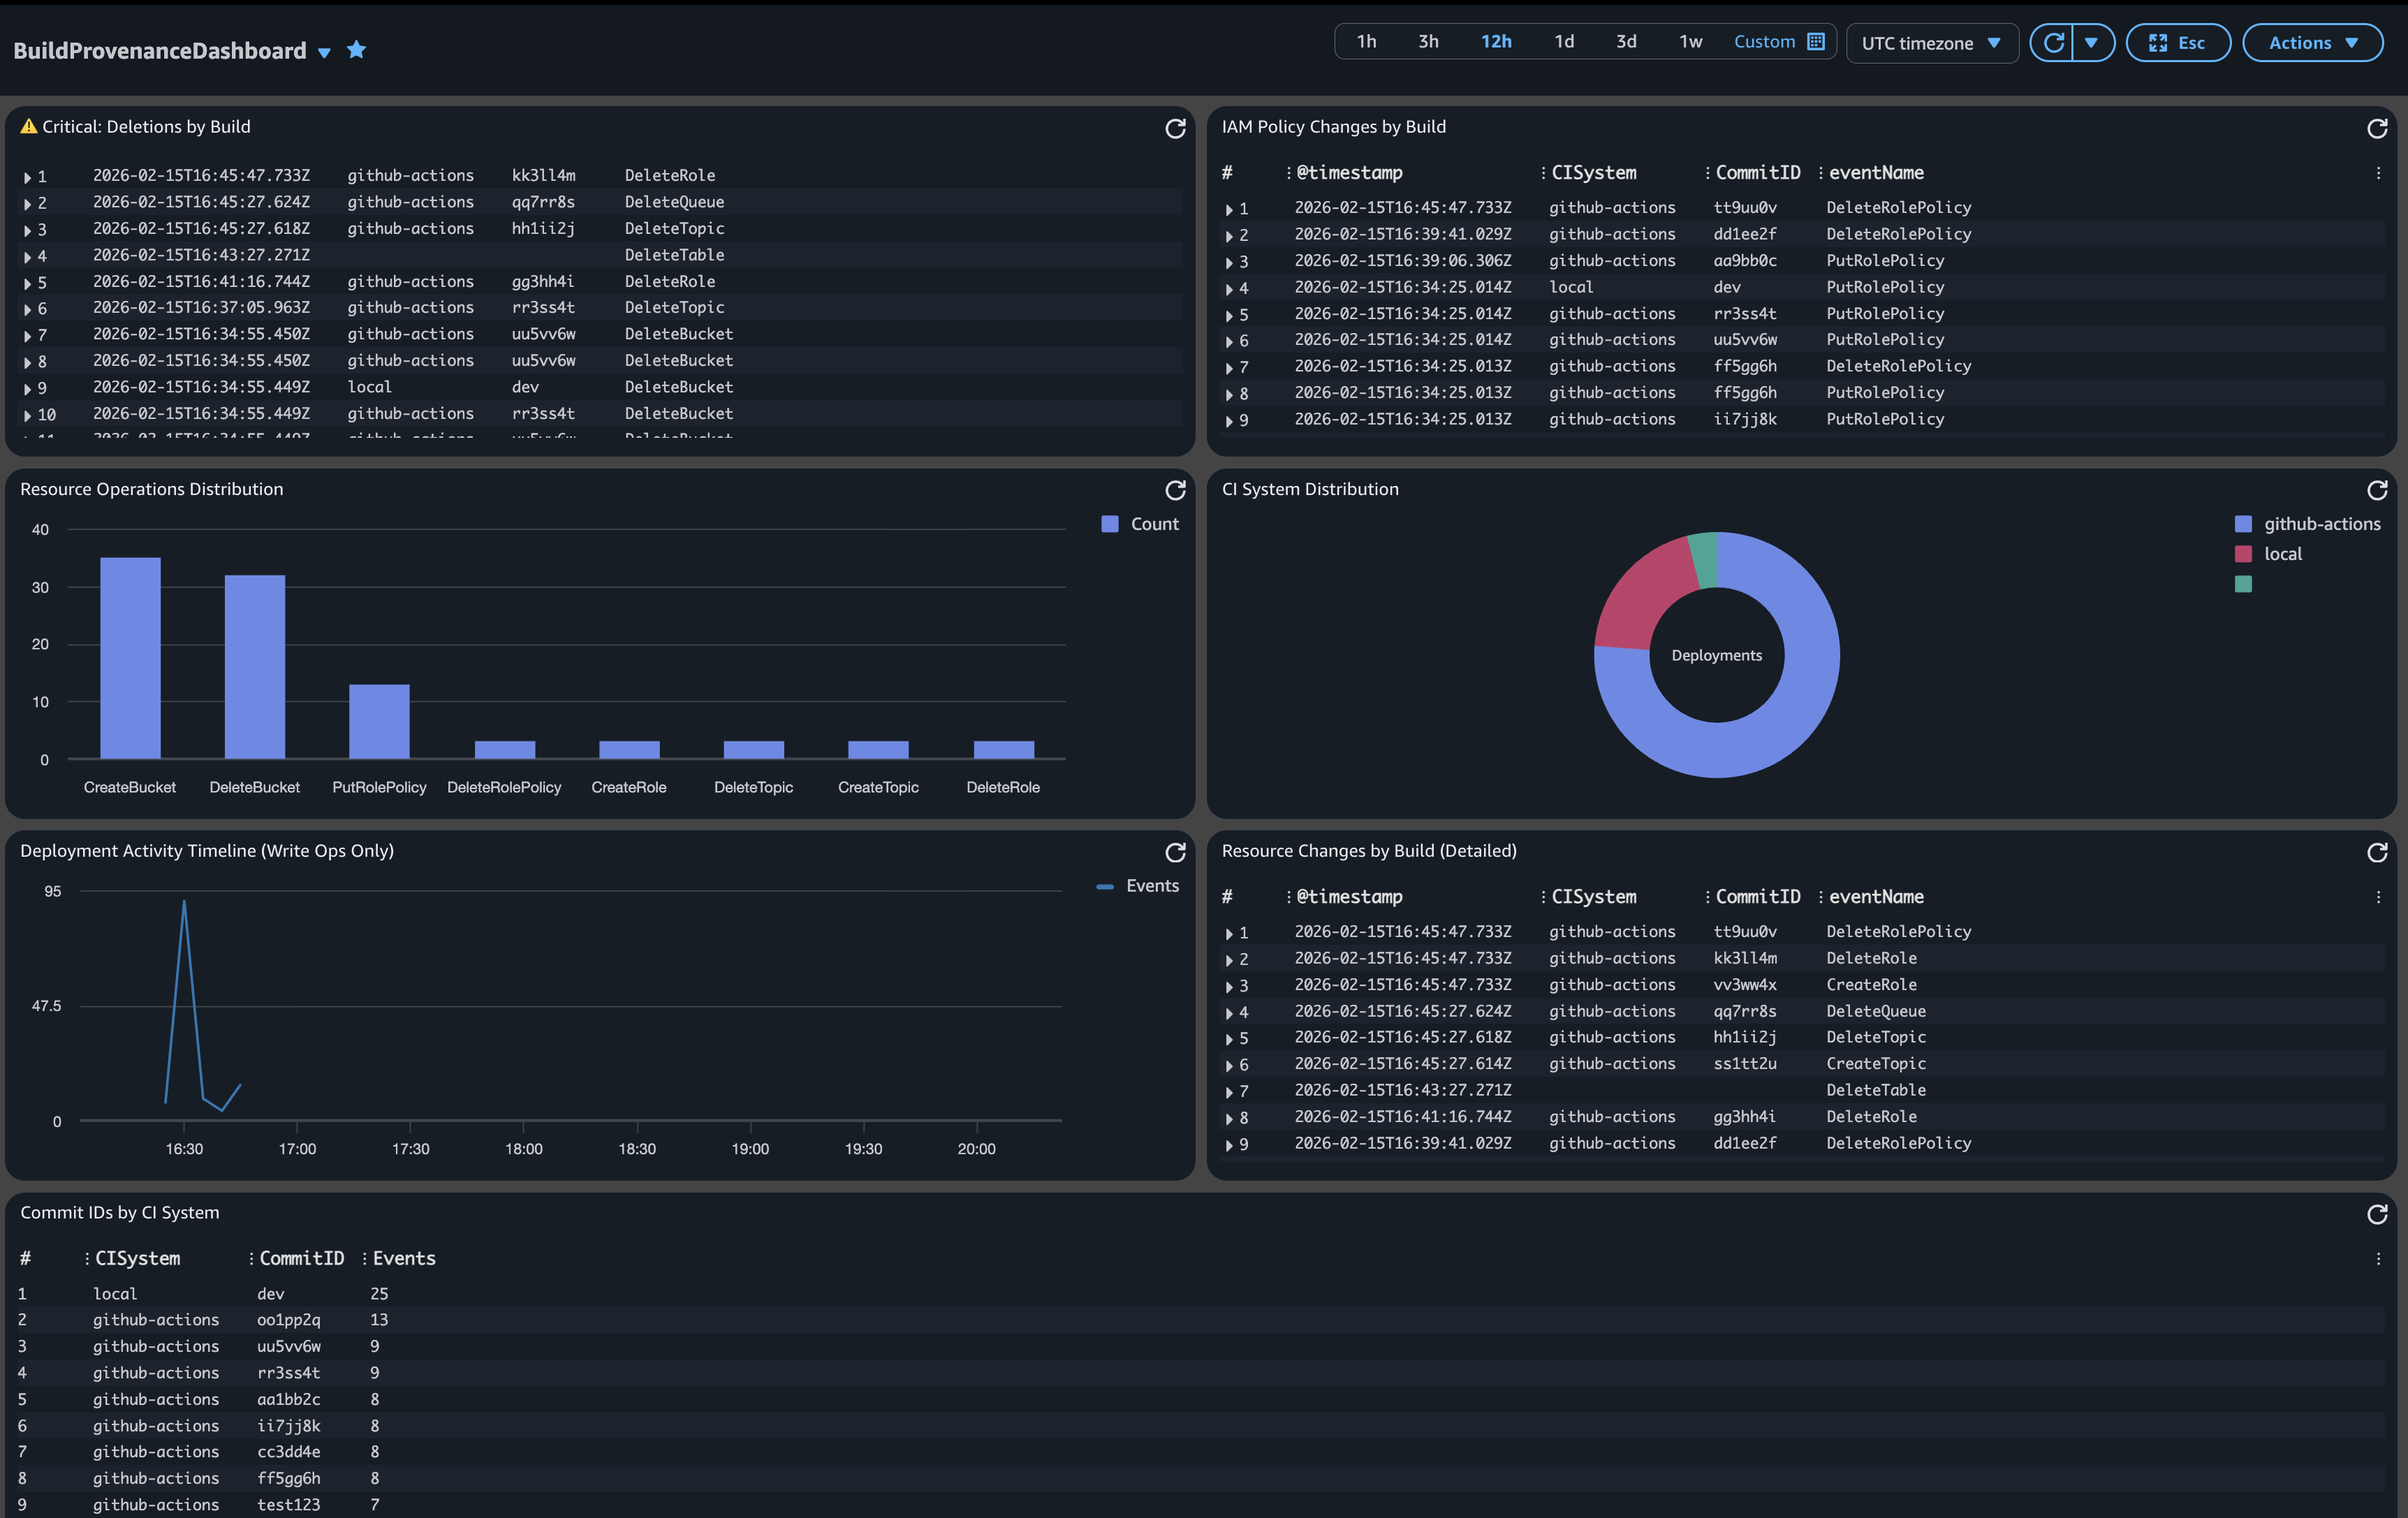The width and height of the screenshot is (2408, 1518).
Task: Select the 1w time range
Action: [x=1690, y=41]
